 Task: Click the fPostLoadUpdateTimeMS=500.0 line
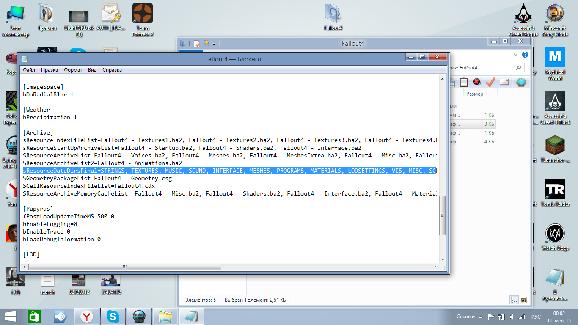click(x=69, y=216)
